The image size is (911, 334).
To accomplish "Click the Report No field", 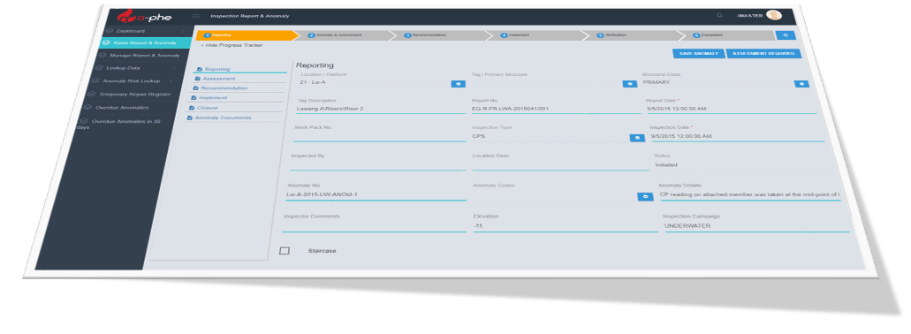I will coord(556,109).
